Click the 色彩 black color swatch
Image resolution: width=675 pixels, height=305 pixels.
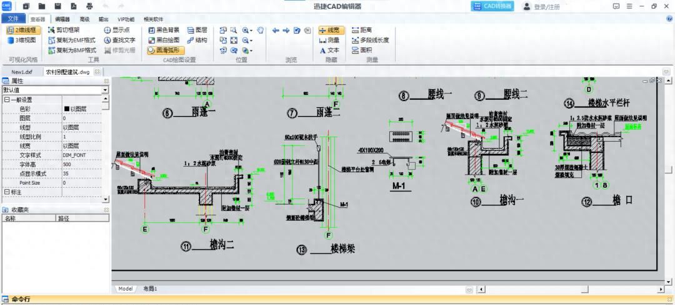pos(66,109)
